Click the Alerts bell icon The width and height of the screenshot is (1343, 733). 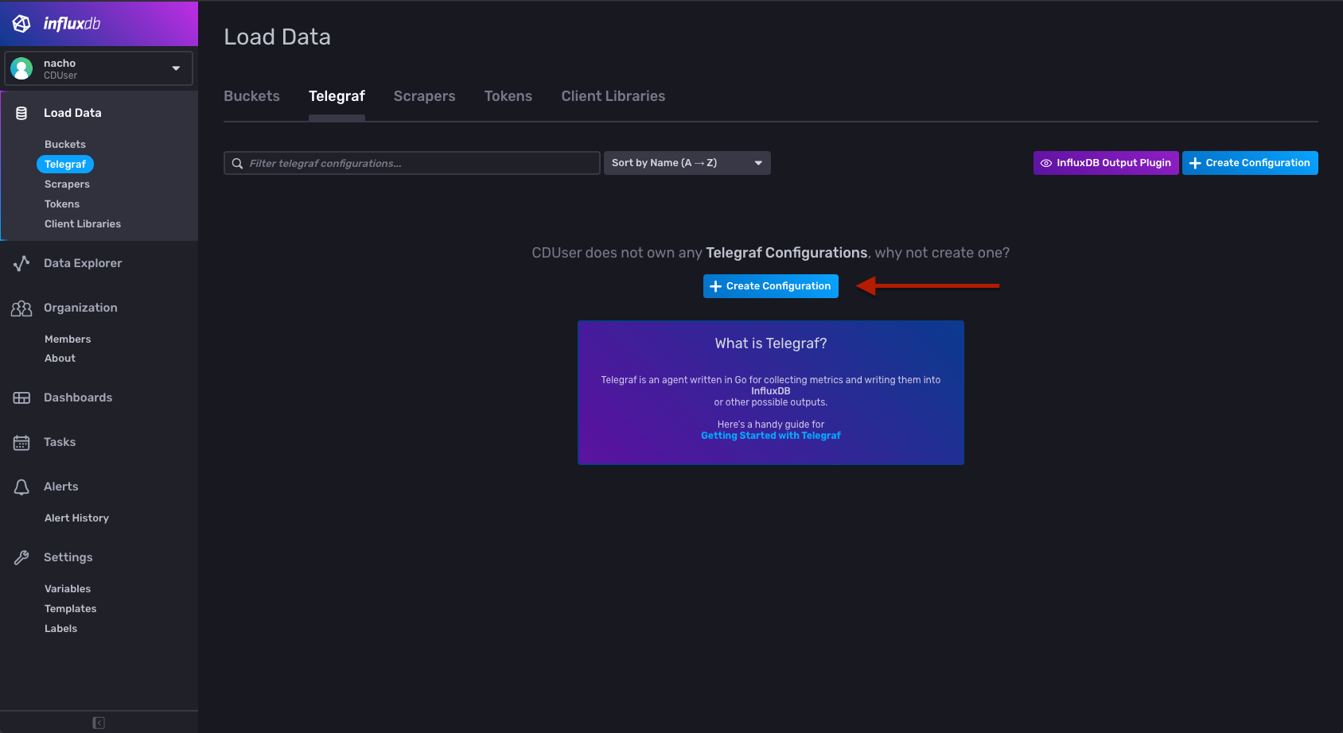[21, 487]
